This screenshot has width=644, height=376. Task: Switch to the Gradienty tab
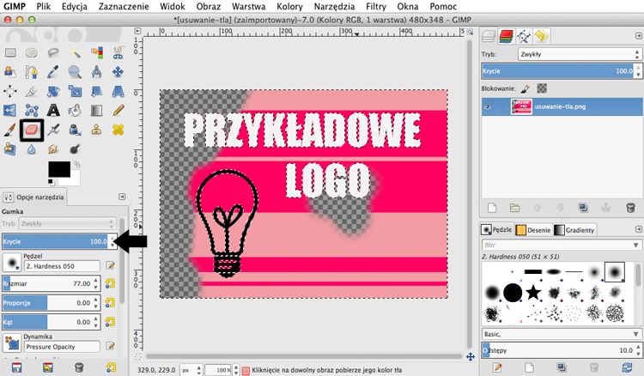[574, 230]
